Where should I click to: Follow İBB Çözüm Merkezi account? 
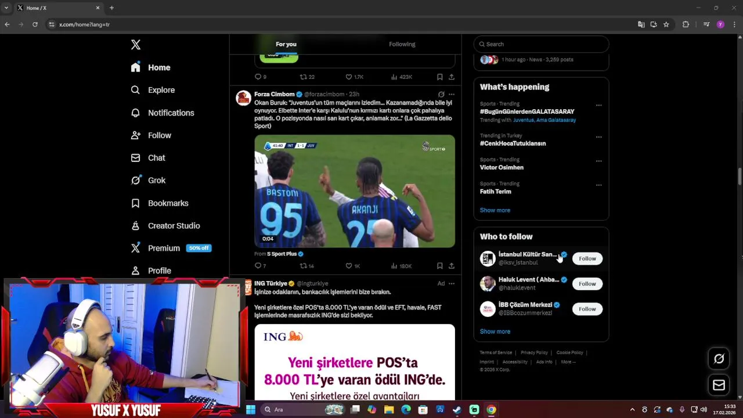[587, 309]
